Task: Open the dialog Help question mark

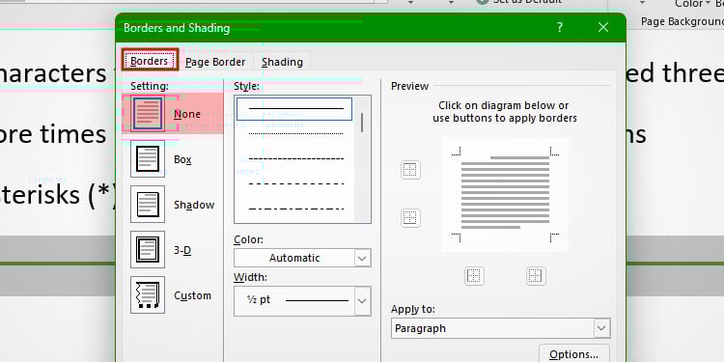Action: coord(560,27)
